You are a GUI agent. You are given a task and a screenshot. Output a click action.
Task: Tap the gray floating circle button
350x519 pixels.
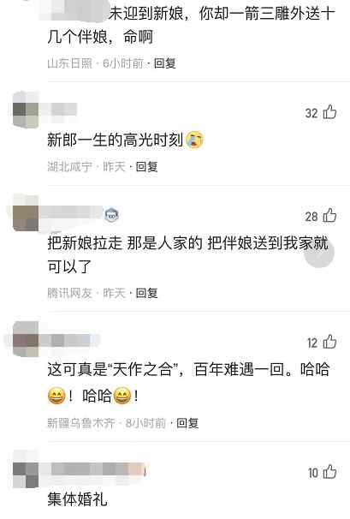[x=319, y=253]
